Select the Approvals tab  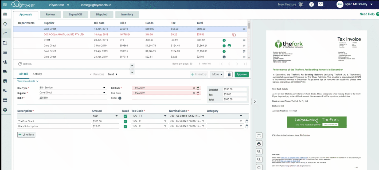(26, 14)
